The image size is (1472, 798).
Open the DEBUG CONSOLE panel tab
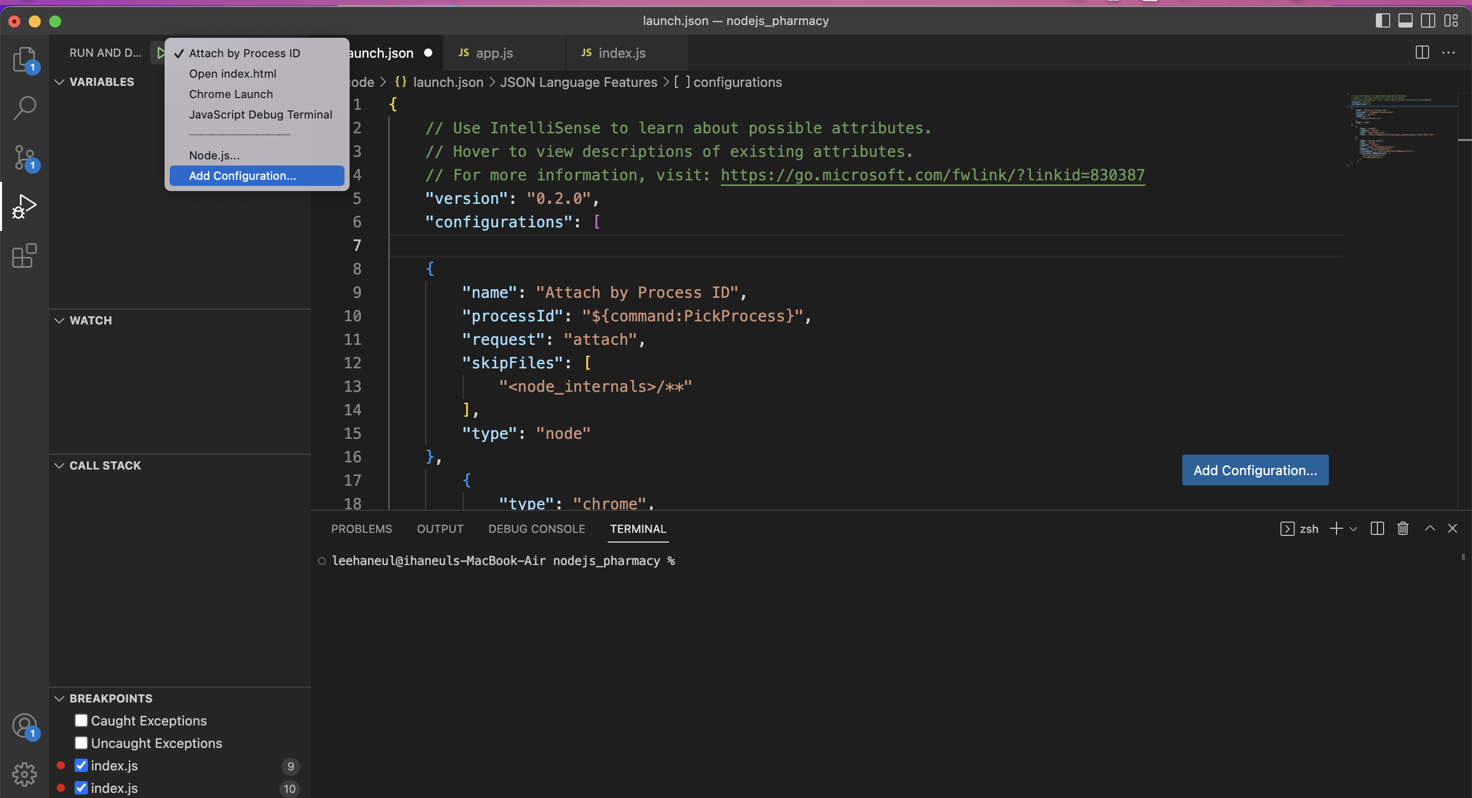(x=537, y=528)
